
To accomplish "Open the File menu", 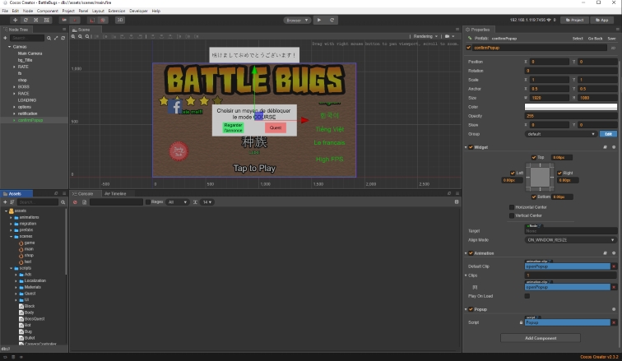I will [x=5, y=11].
